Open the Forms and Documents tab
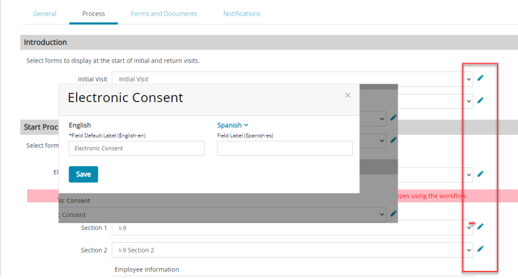The height and width of the screenshot is (279, 518). coord(165,14)
